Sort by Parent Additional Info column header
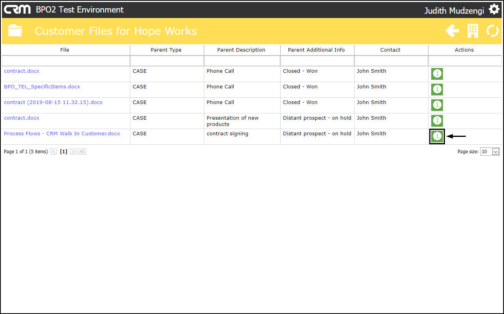 317,50
